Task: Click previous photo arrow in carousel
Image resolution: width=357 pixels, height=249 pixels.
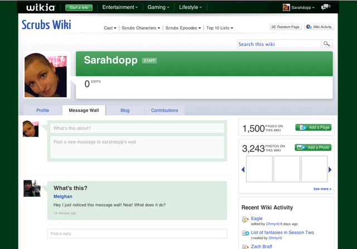Action: (243, 170)
